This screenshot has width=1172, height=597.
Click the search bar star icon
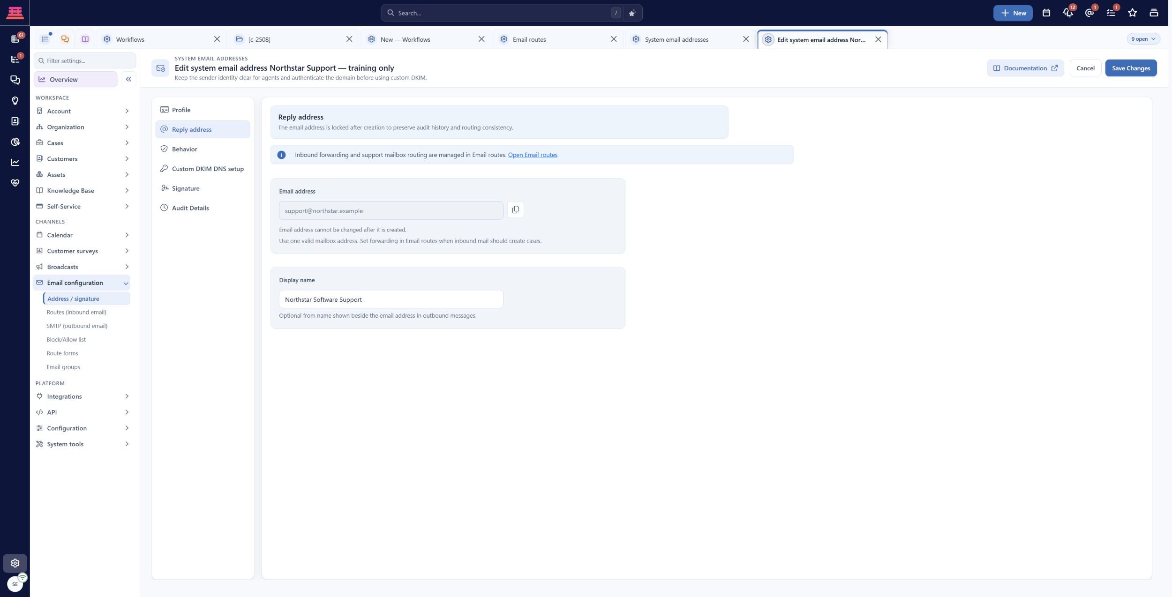631,13
